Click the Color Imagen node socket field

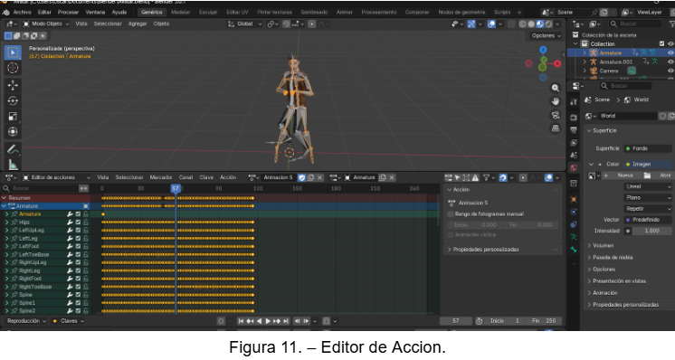click(x=648, y=165)
